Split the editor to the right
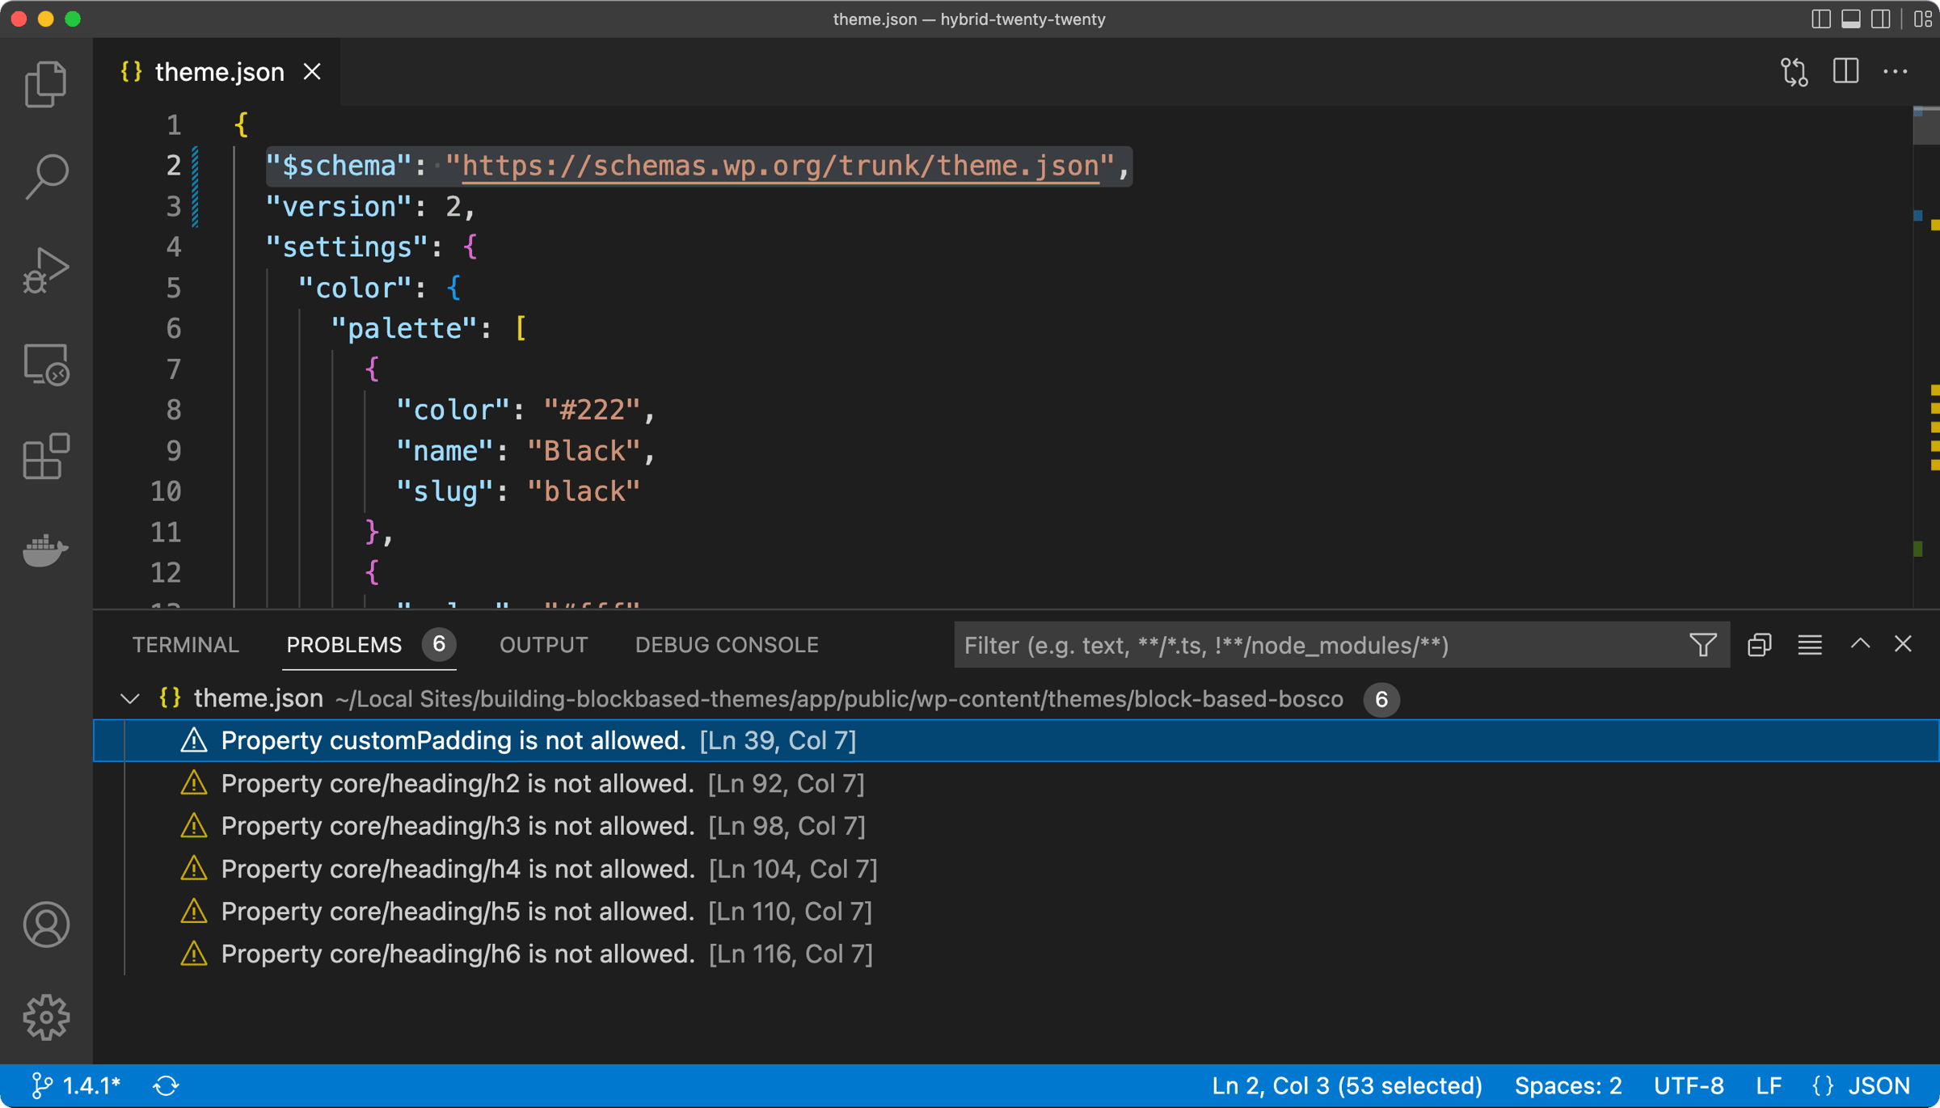The image size is (1940, 1108). (x=1845, y=72)
